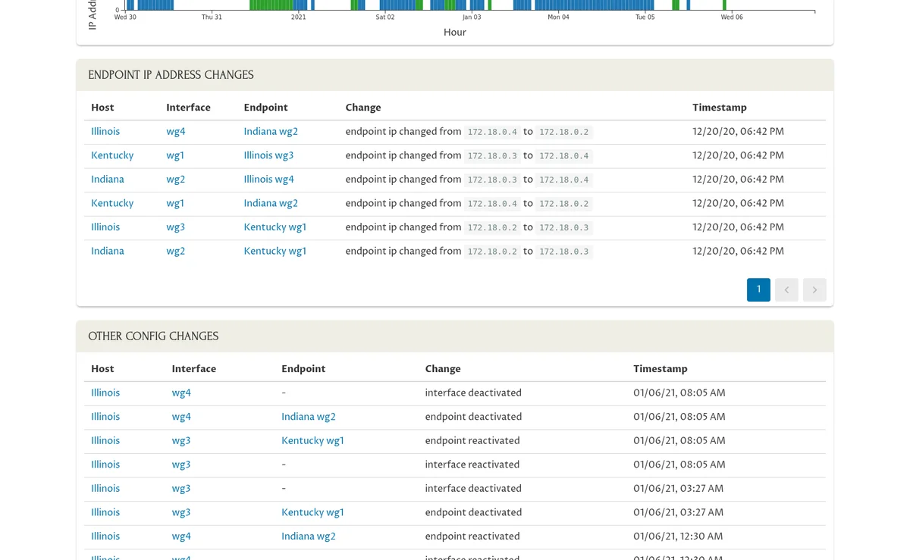The height and width of the screenshot is (560, 910).
Task: Open Illinois wg4 endpoint link in IP changes
Action: [268, 180]
